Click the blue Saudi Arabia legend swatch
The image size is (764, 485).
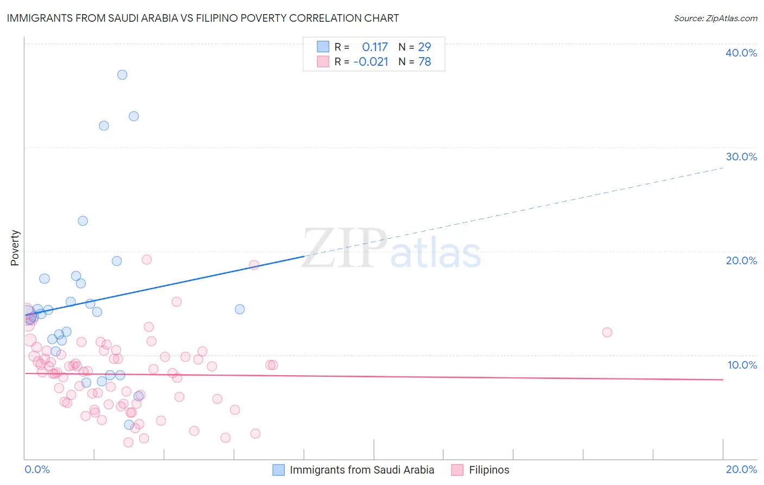pos(279,470)
